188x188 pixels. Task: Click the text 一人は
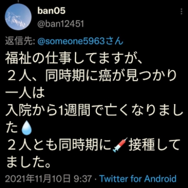pos(25,93)
